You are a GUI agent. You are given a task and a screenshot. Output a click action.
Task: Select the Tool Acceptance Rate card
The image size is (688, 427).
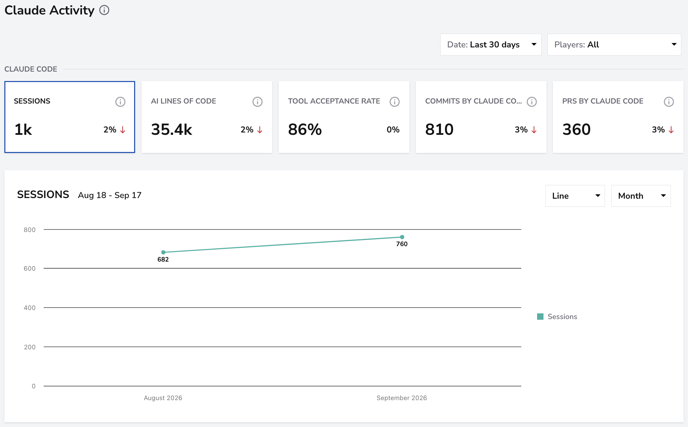pos(344,117)
